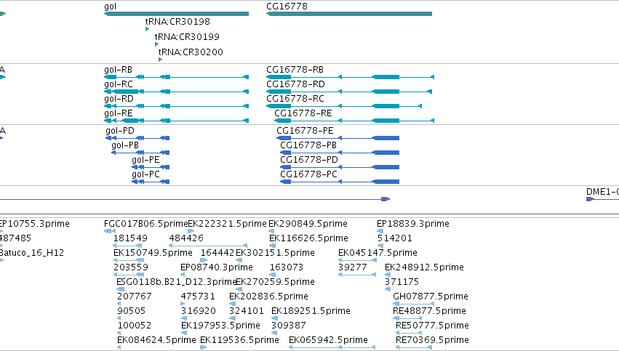Select the CG16778-PB protein feature

coord(340,153)
